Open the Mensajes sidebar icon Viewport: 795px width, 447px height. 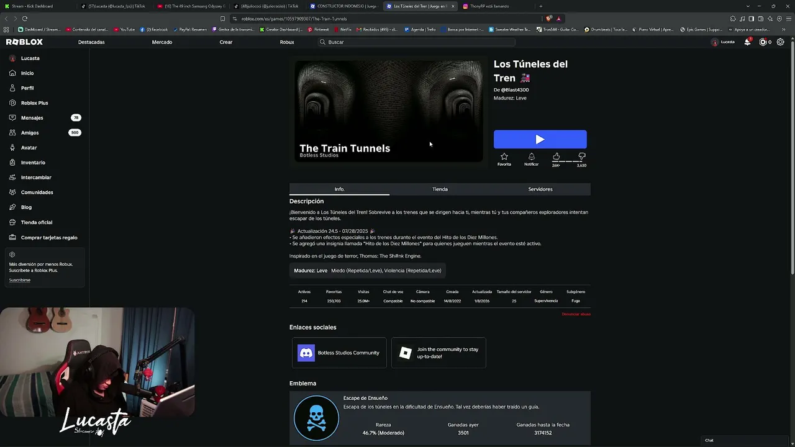(12, 118)
